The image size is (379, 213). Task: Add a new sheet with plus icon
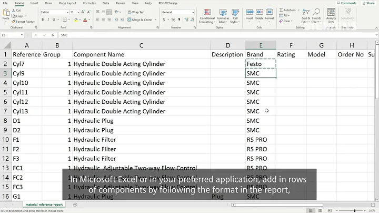point(75,205)
